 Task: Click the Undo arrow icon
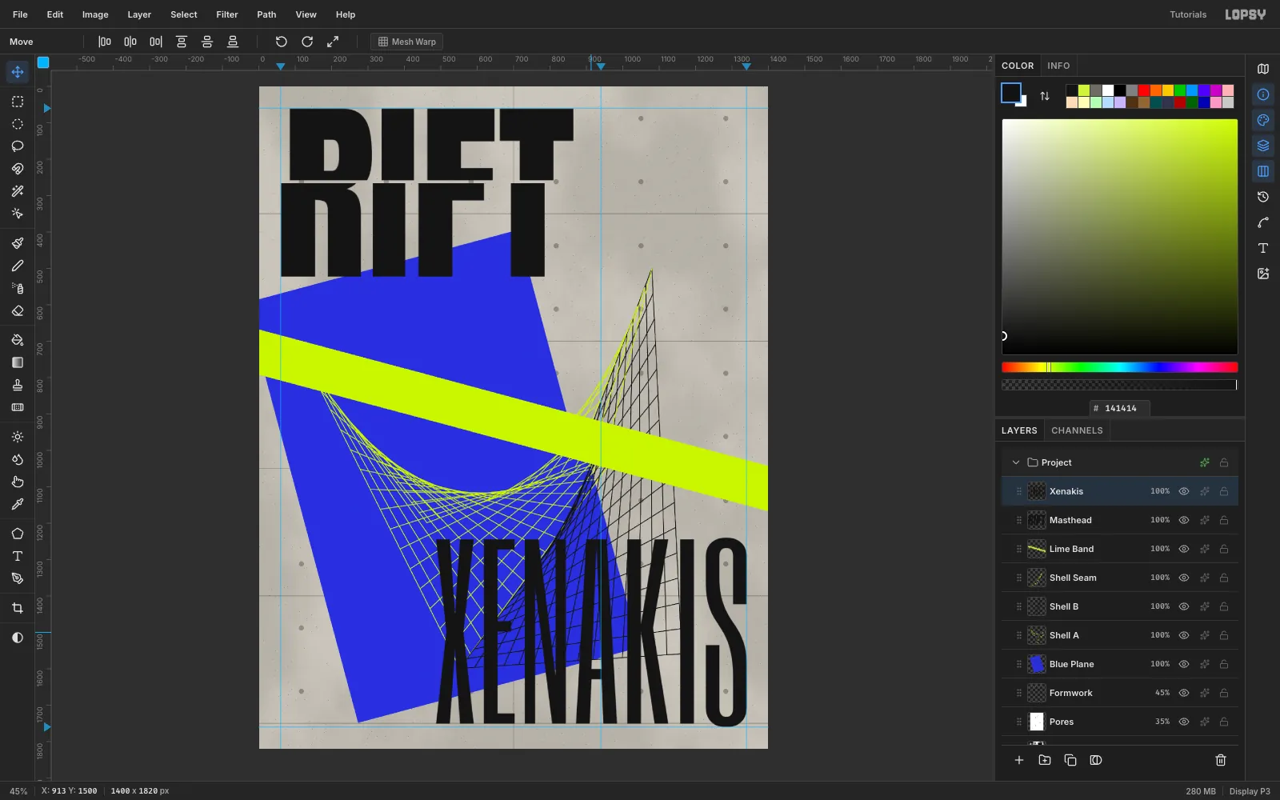(x=282, y=42)
